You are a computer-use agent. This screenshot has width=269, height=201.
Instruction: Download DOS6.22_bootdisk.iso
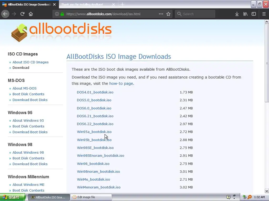click(95, 124)
